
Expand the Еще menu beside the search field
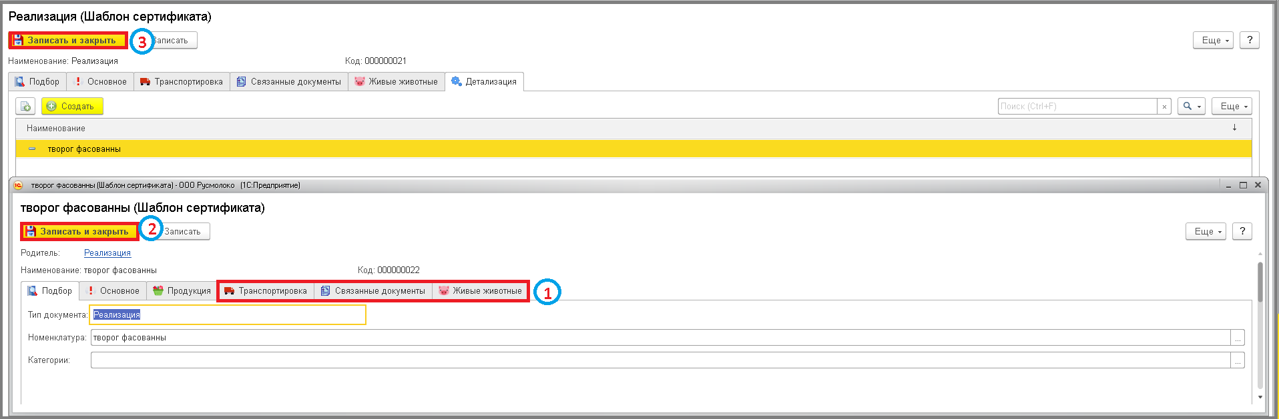tap(1231, 107)
